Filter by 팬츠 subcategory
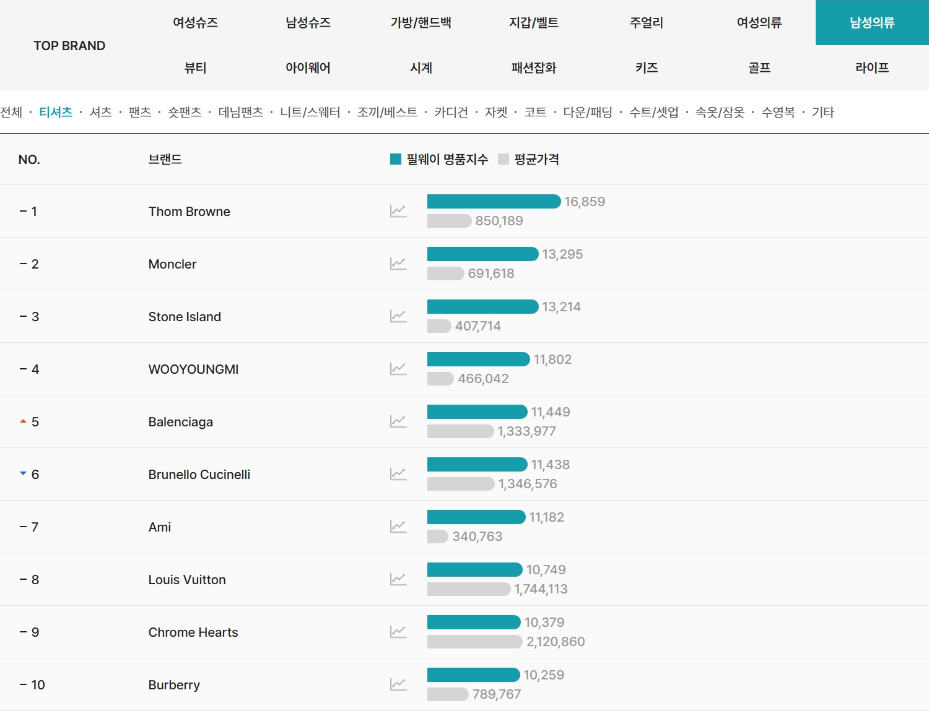929x711 pixels. 139,112
